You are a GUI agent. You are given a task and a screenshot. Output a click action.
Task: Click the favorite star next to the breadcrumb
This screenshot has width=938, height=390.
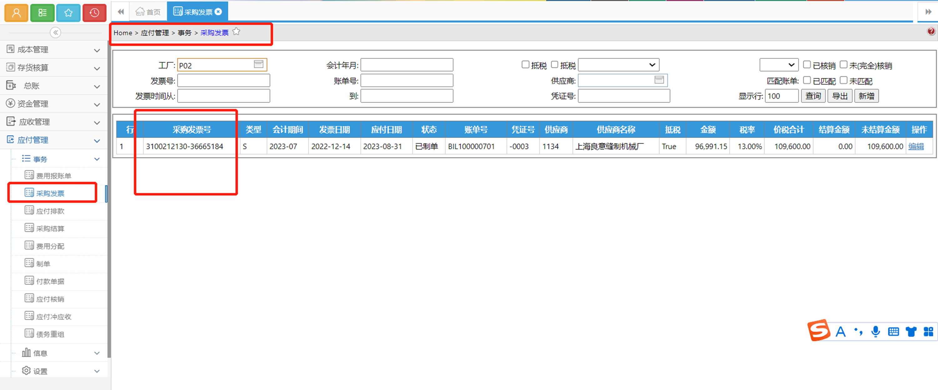[236, 32]
